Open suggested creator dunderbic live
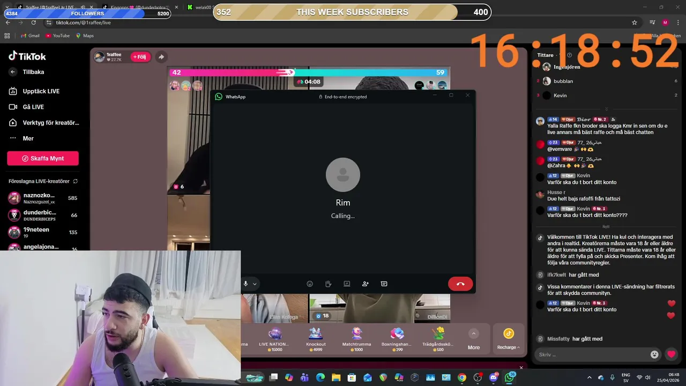This screenshot has height=386, width=686. click(43, 215)
